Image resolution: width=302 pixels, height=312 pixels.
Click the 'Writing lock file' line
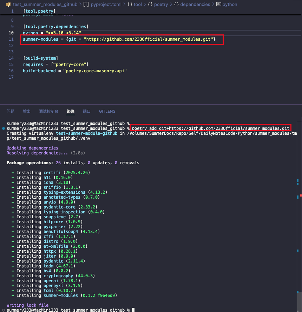tap(27, 305)
